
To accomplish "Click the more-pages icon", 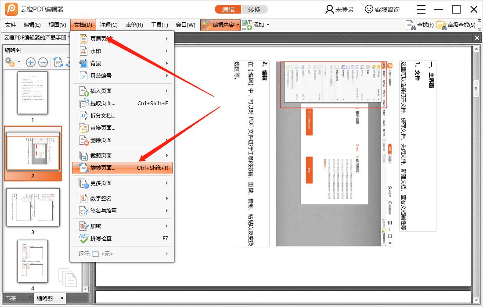I will [84, 183].
